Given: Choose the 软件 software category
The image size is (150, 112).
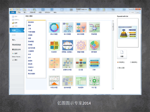Looking at the screenshot, I should point(29,58).
